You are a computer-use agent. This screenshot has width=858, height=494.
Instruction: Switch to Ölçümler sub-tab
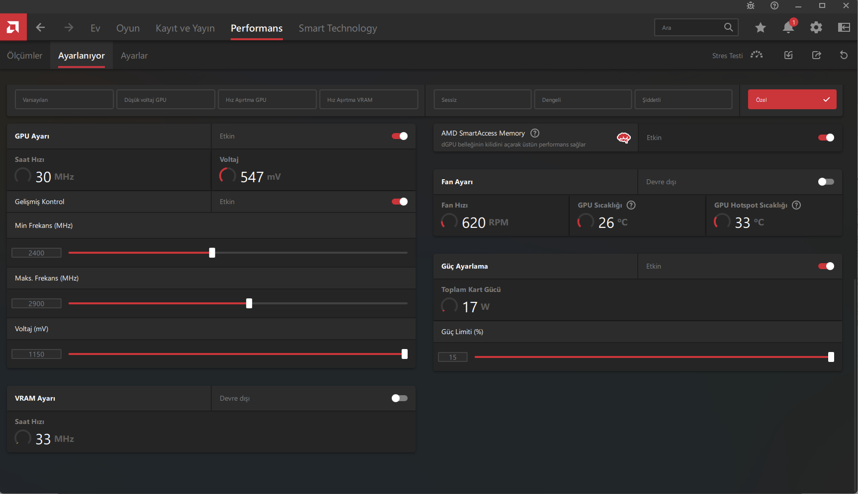click(25, 56)
